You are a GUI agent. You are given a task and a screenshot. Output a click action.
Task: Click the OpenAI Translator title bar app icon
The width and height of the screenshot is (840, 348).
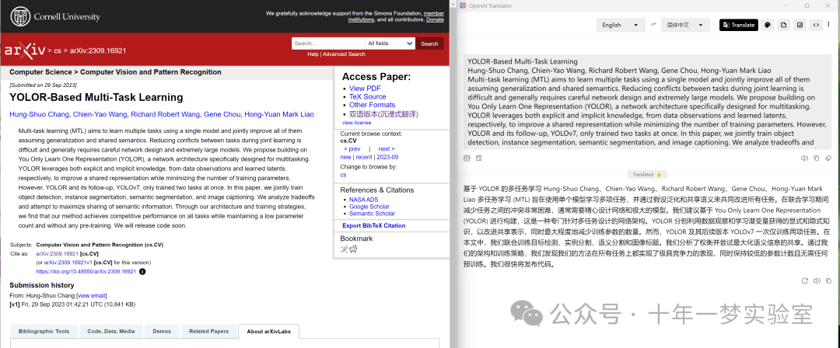coord(464,5)
